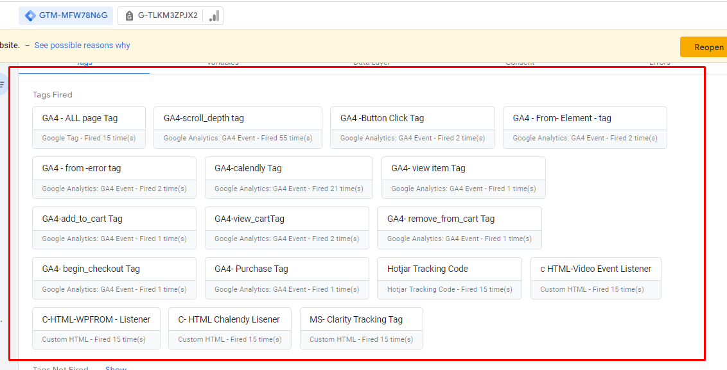This screenshot has height=370, width=727.
Task: View the 'GA4 - from -error tag' card
Action: click(114, 178)
